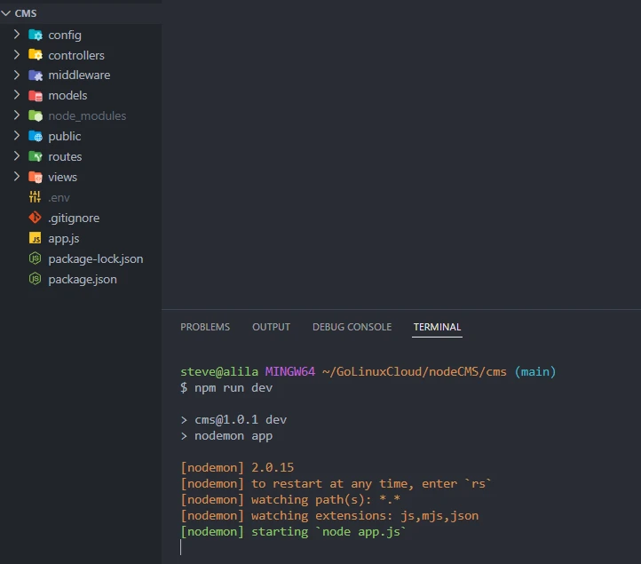The height and width of the screenshot is (564, 641).
Task: Click the node_modules folder icon
Action: 36,116
